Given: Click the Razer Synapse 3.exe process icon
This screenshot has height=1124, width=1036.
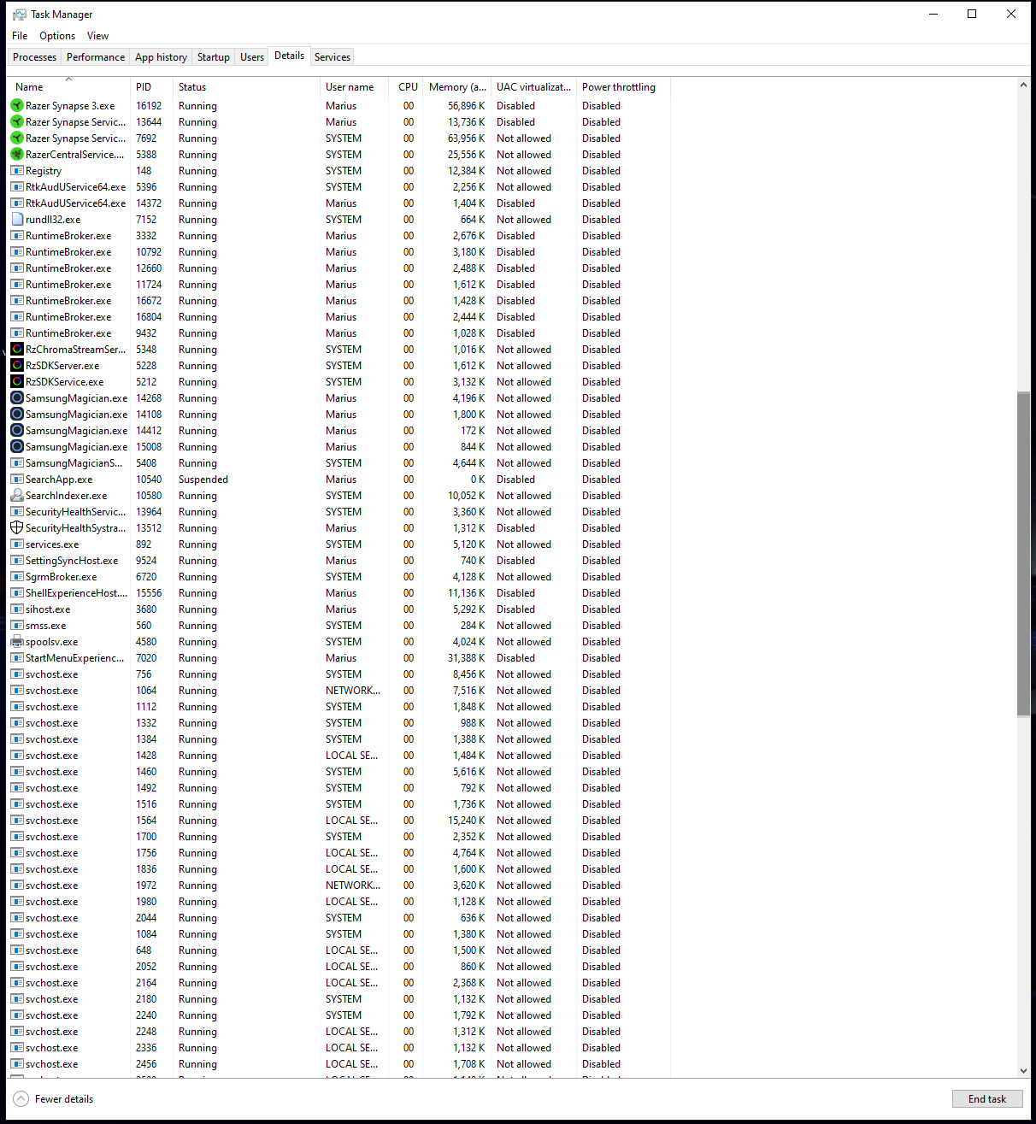Looking at the screenshot, I should [x=17, y=106].
